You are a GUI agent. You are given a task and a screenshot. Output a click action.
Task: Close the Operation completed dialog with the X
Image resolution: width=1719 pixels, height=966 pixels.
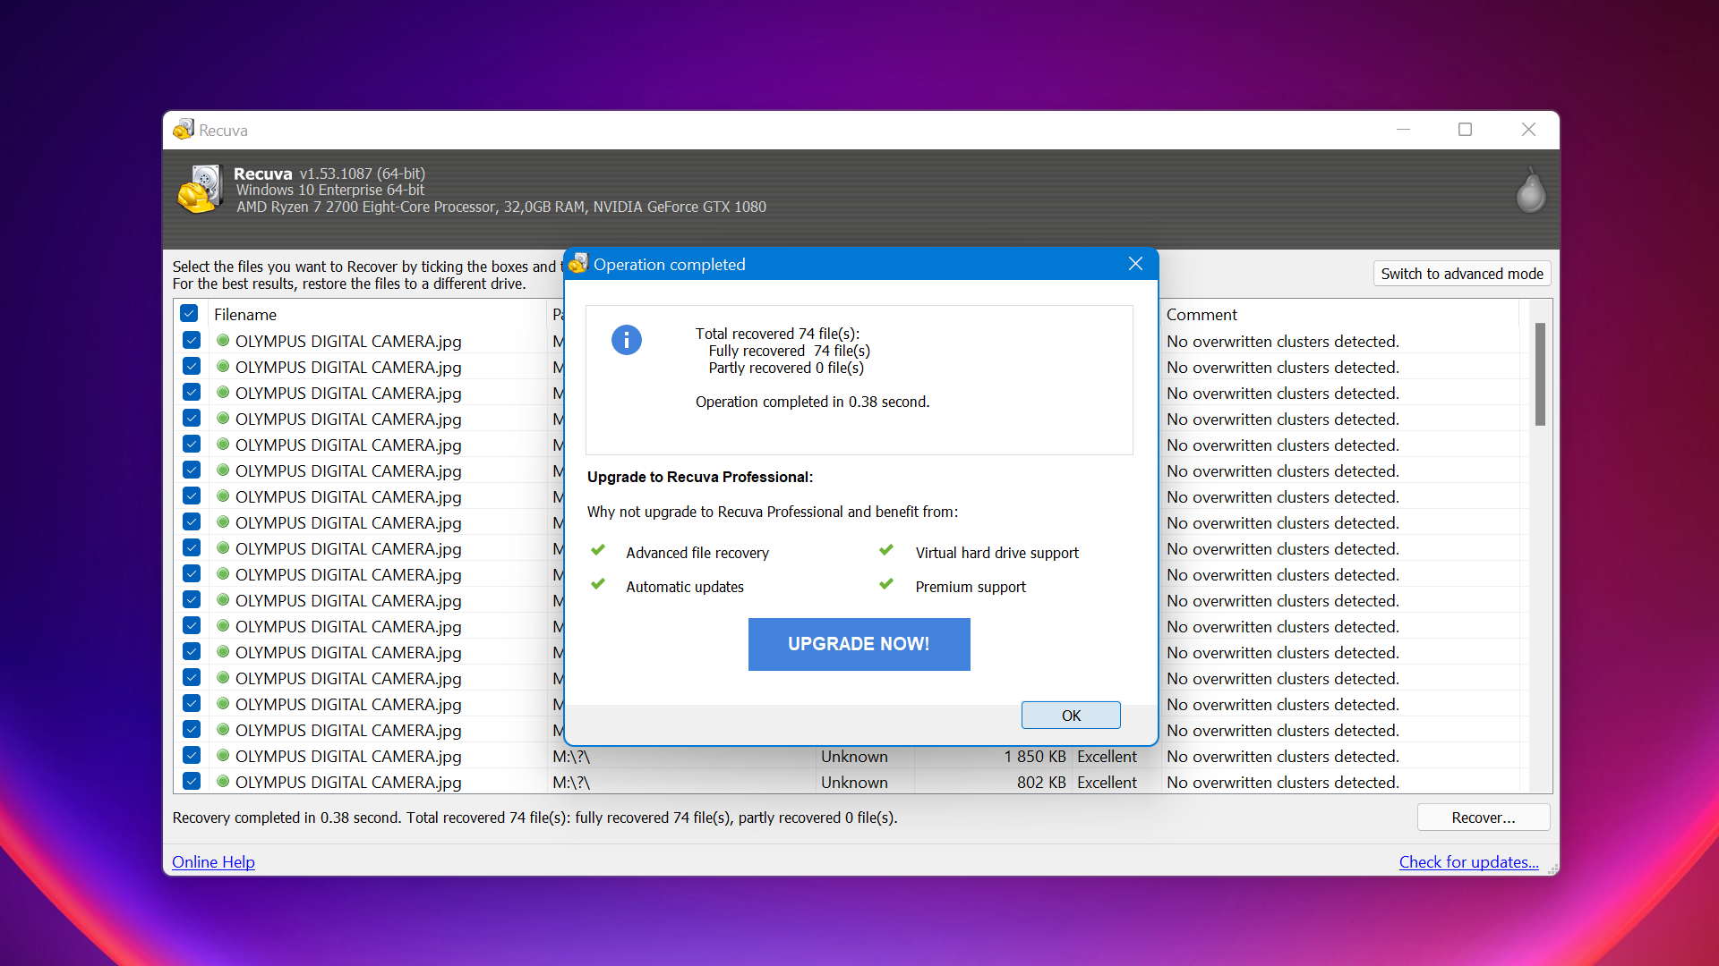point(1135,264)
